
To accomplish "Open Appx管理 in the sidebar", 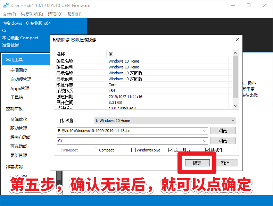I will (x=20, y=89).
